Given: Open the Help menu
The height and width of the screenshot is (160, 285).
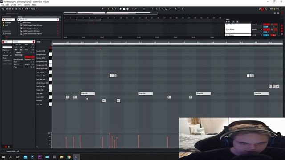Looking at the screenshot, I should (34, 5).
